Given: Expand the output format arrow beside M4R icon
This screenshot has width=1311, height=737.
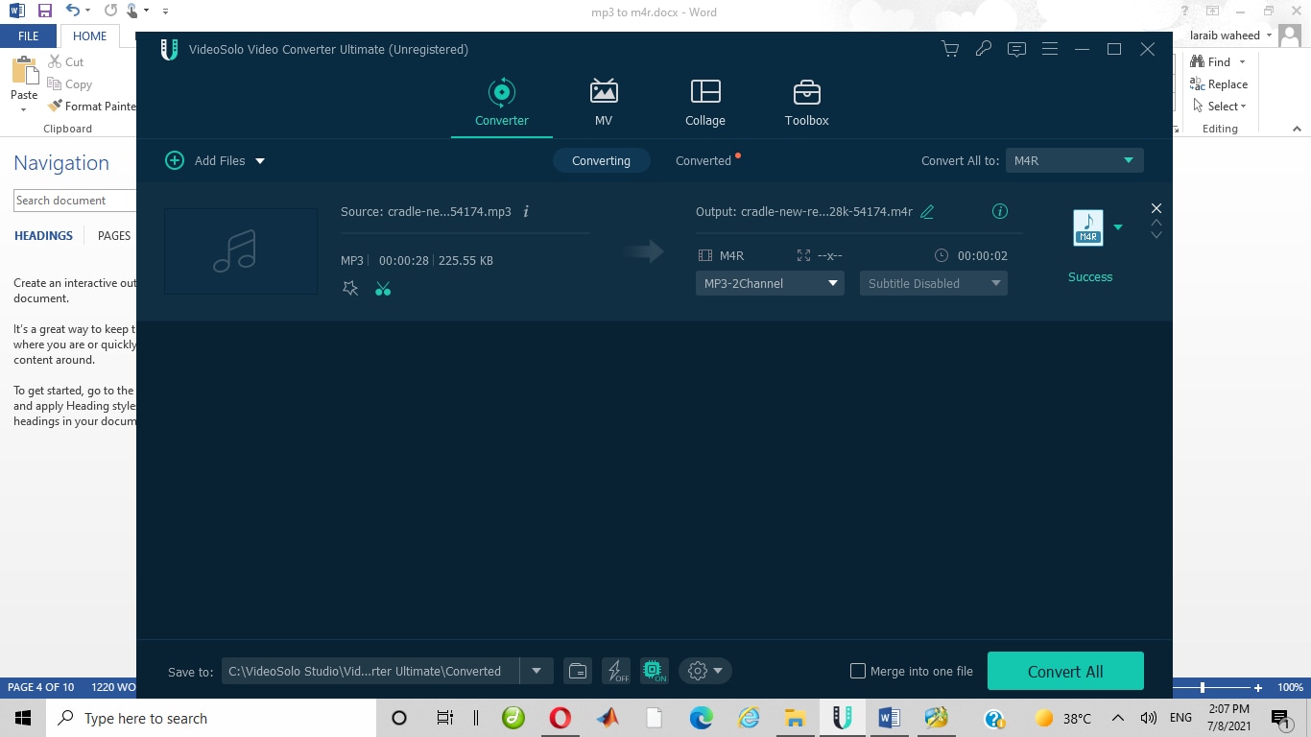Looking at the screenshot, I should click(x=1118, y=227).
